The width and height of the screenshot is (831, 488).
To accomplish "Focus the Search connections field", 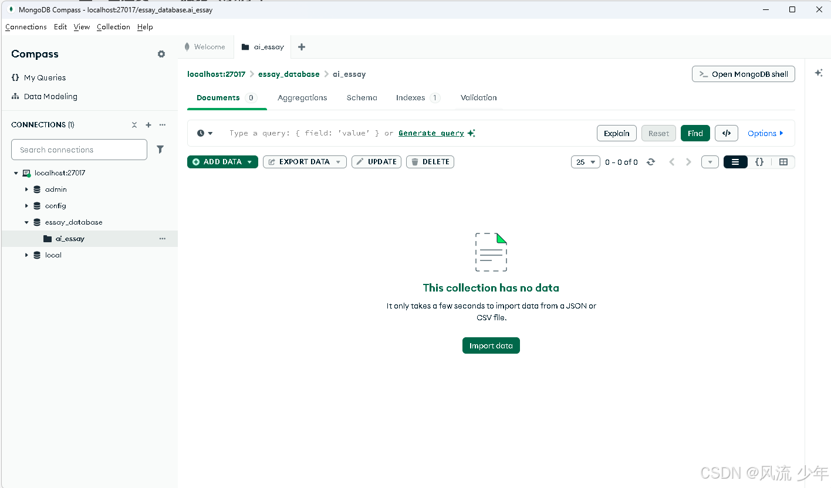I will (79, 150).
